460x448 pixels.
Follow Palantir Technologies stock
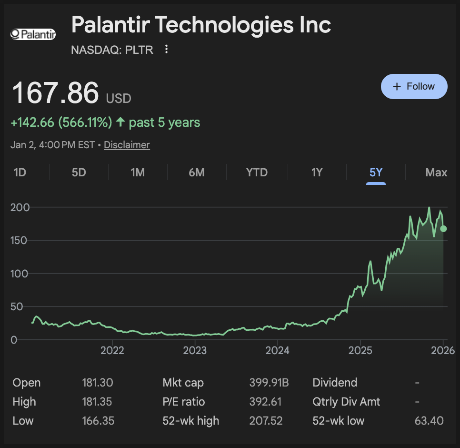(x=414, y=86)
